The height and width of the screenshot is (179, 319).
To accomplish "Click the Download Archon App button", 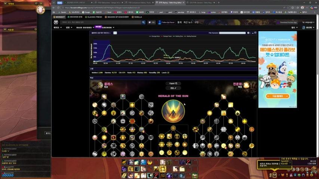I will click(287, 22).
